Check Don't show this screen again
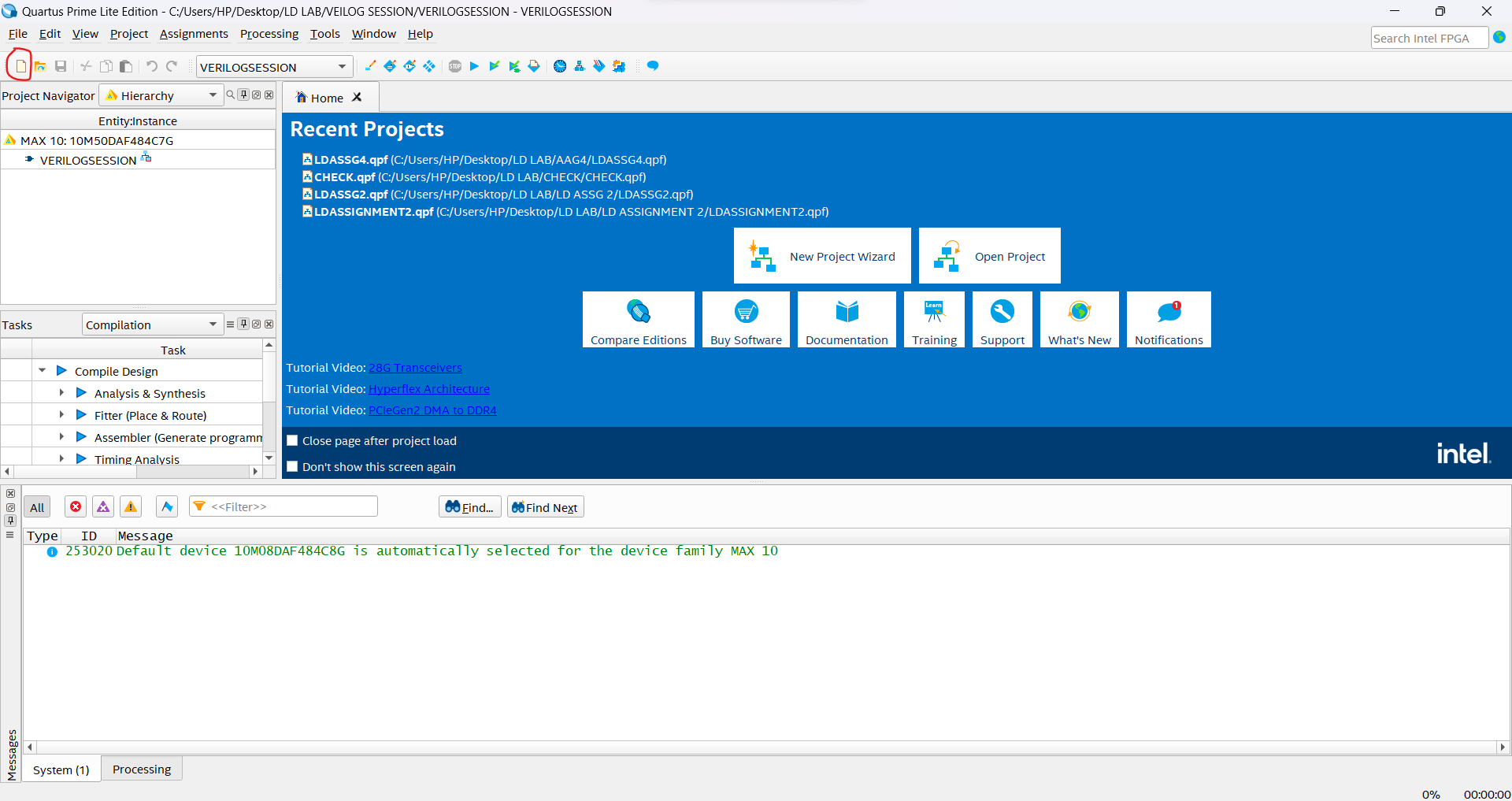The width and height of the screenshot is (1512, 801). point(292,466)
